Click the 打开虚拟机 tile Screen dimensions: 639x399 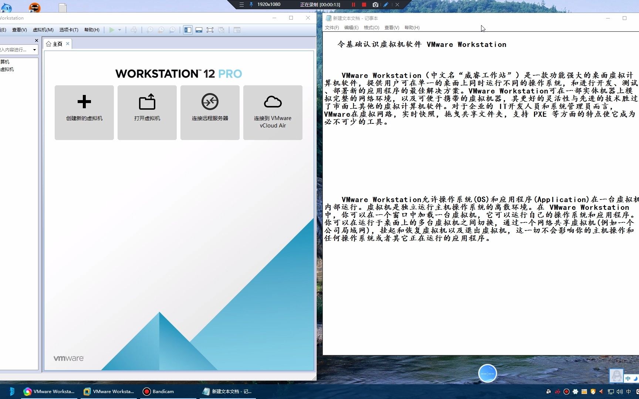point(147,113)
